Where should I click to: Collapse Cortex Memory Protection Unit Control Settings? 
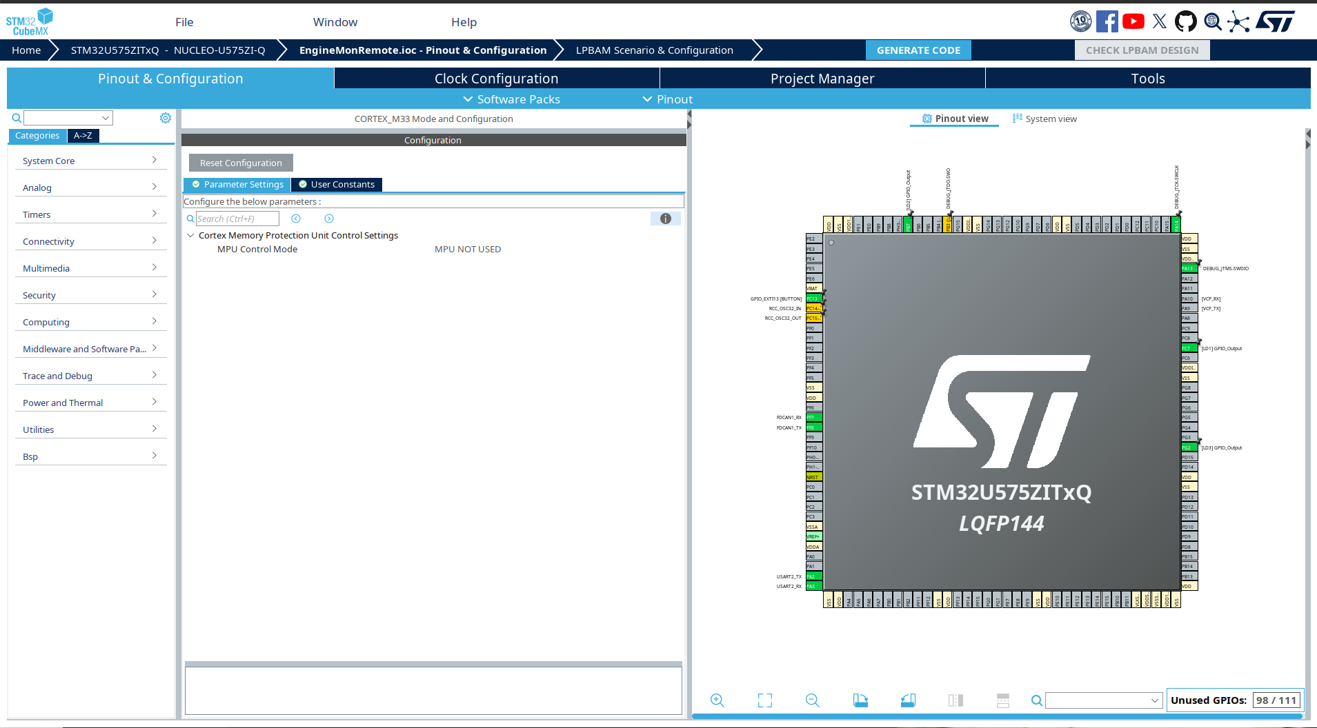click(191, 235)
